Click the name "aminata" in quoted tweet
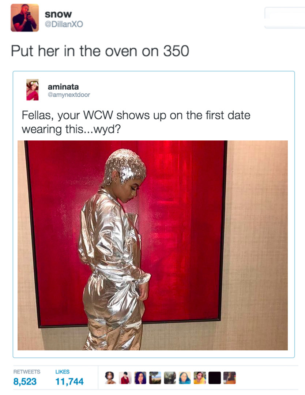This screenshot has width=305, height=395. 63,87
